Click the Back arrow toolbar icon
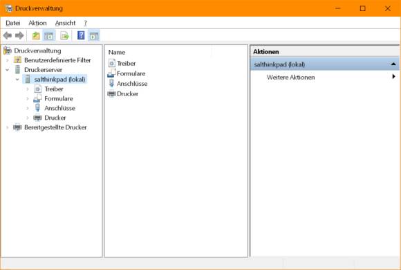 click(x=8, y=35)
